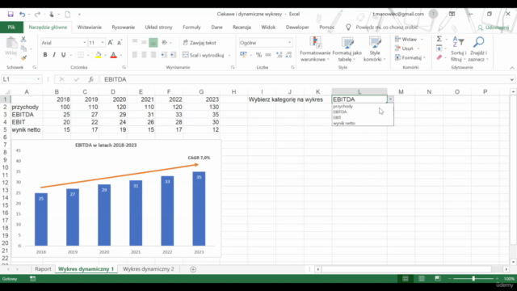This screenshot has width=517, height=291.
Task: Toggle Bold formatting
Action: tap(45, 55)
